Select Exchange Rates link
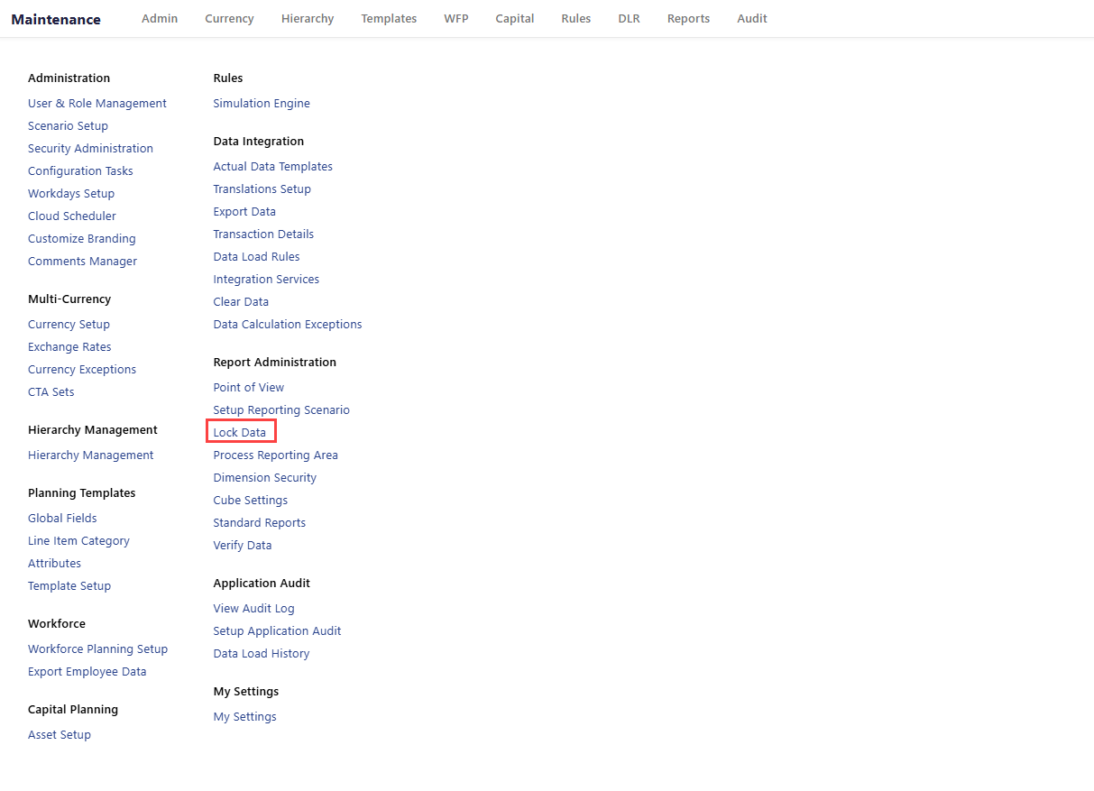The height and width of the screenshot is (791, 1094). point(69,347)
